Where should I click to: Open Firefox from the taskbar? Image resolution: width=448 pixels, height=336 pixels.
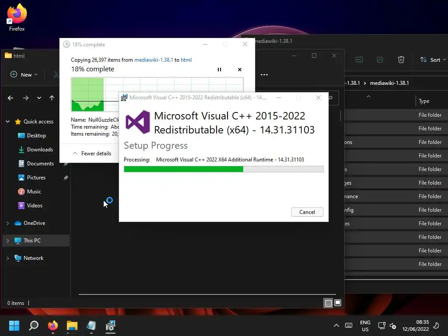[53, 325]
